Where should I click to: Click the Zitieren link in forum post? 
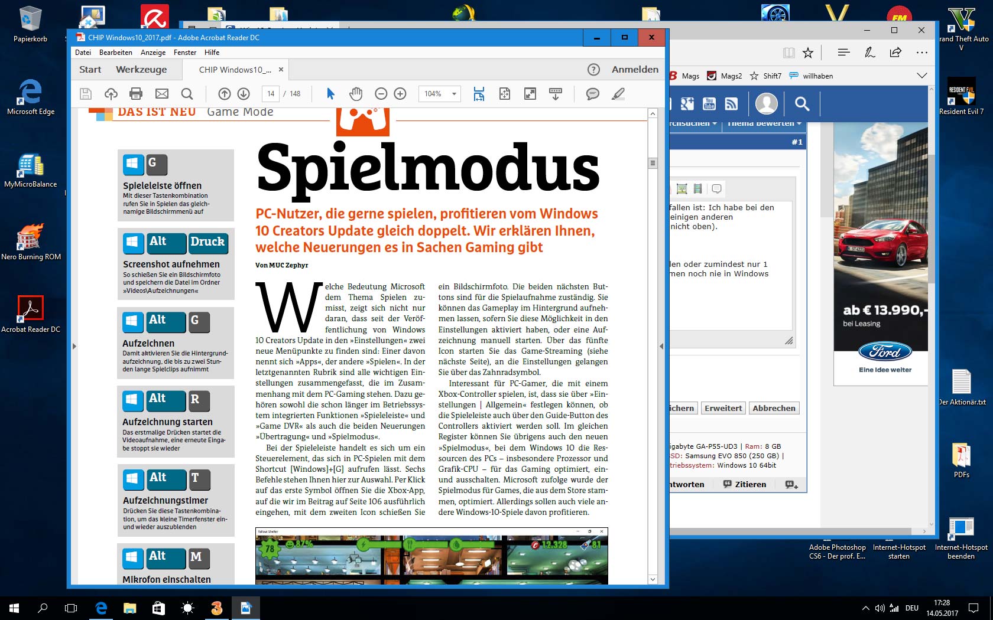coord(745,484)
